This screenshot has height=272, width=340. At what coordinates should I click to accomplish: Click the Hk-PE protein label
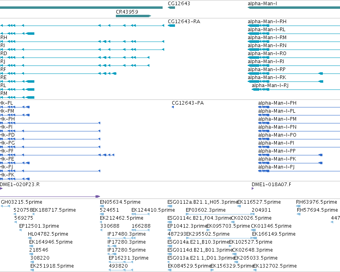7,159
